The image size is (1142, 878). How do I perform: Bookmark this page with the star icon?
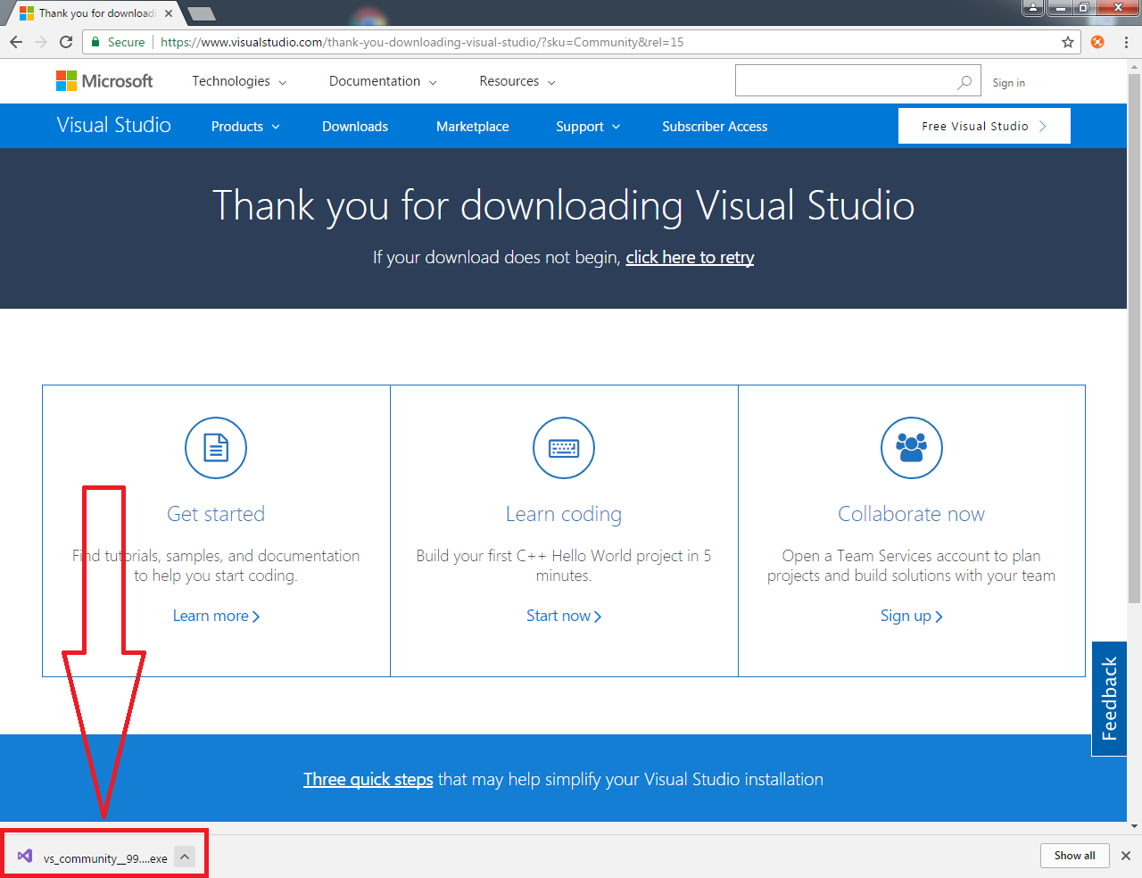point(1067,42)
